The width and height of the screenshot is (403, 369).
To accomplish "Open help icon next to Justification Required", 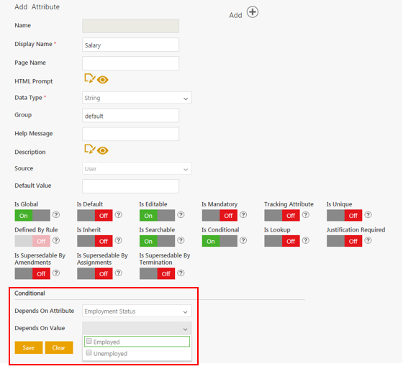I will click(368, 240).
